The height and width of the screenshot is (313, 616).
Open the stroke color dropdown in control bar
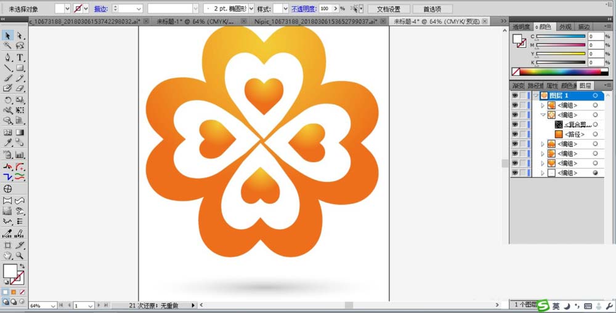click(x=86, y=8)
